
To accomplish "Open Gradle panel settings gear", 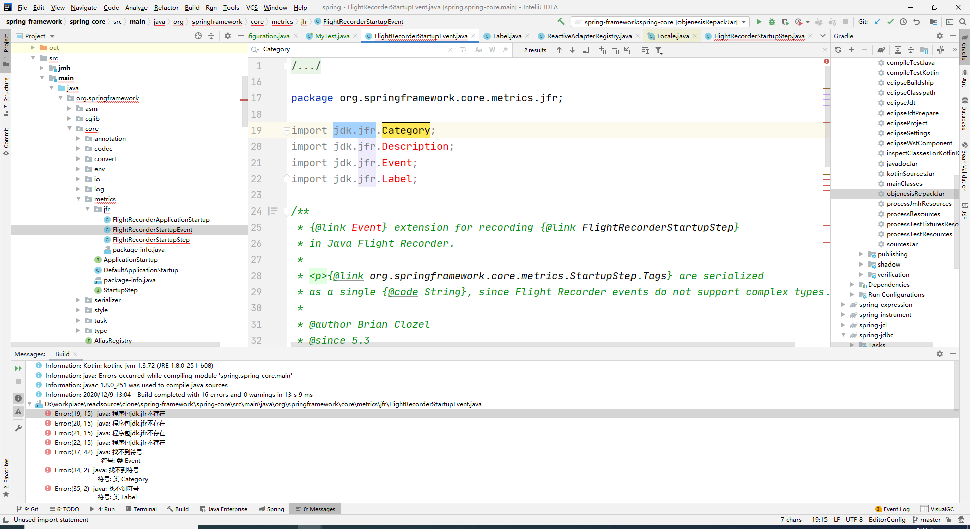I will pos(940,36).
